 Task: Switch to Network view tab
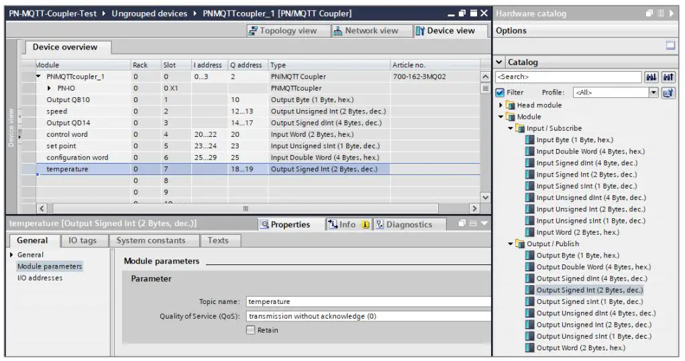pos(366,31)
